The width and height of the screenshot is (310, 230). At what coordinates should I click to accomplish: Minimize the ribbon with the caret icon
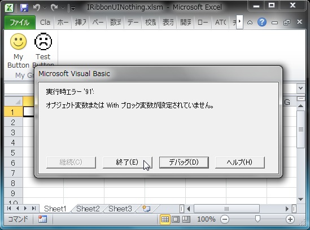tap(250, 23)
